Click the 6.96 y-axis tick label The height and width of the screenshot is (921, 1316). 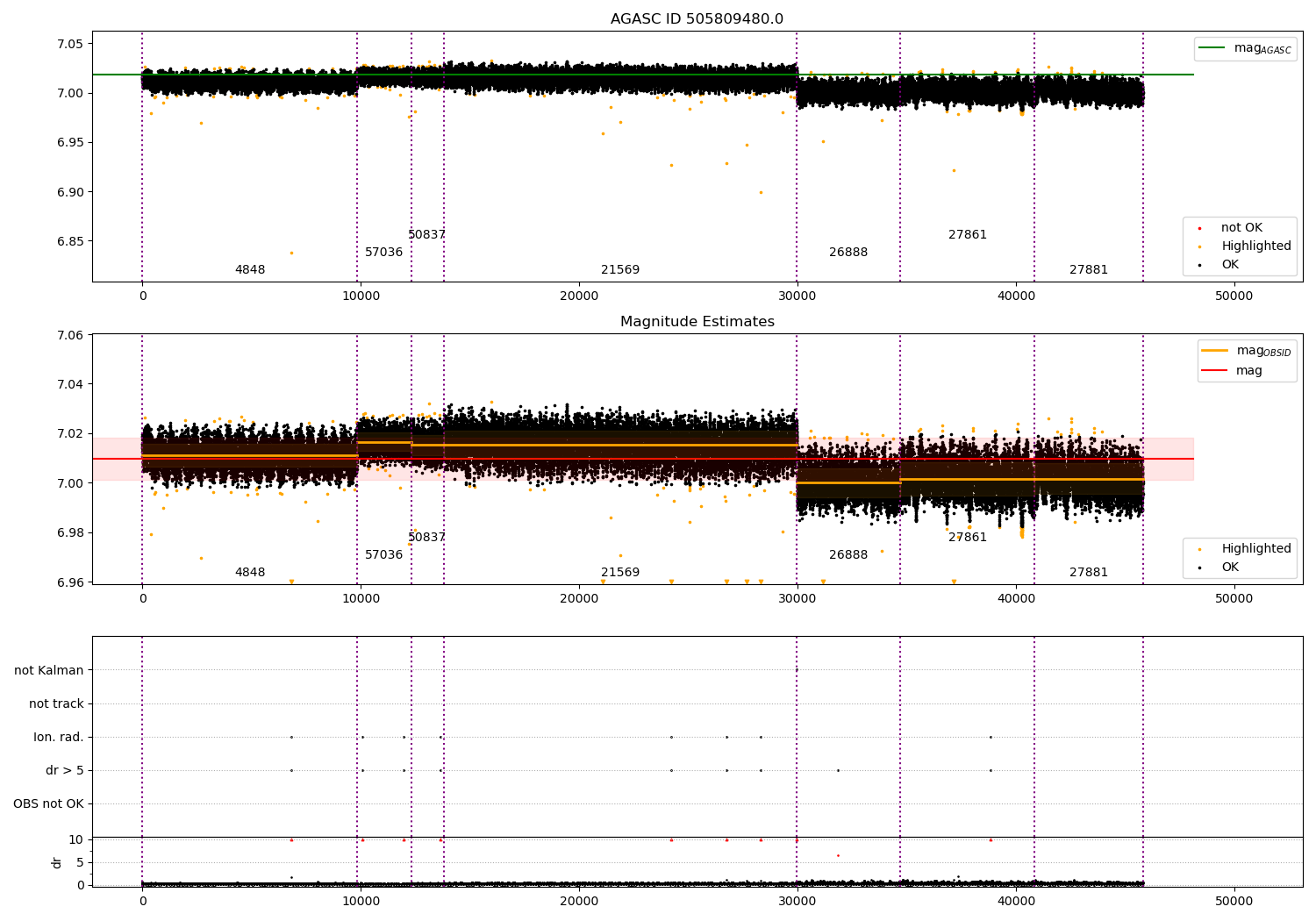pos(70,582)
